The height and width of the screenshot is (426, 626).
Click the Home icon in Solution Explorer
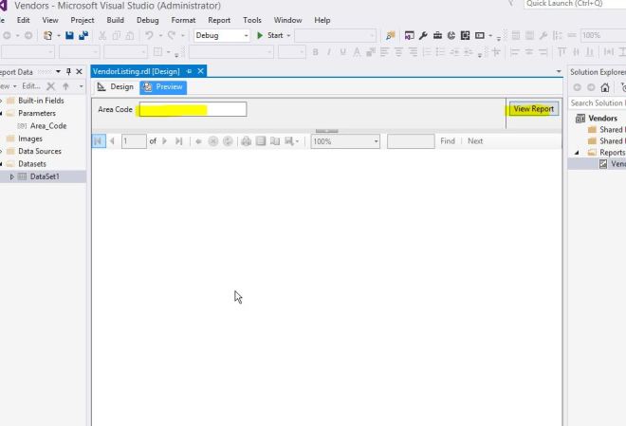pos(604,87)
